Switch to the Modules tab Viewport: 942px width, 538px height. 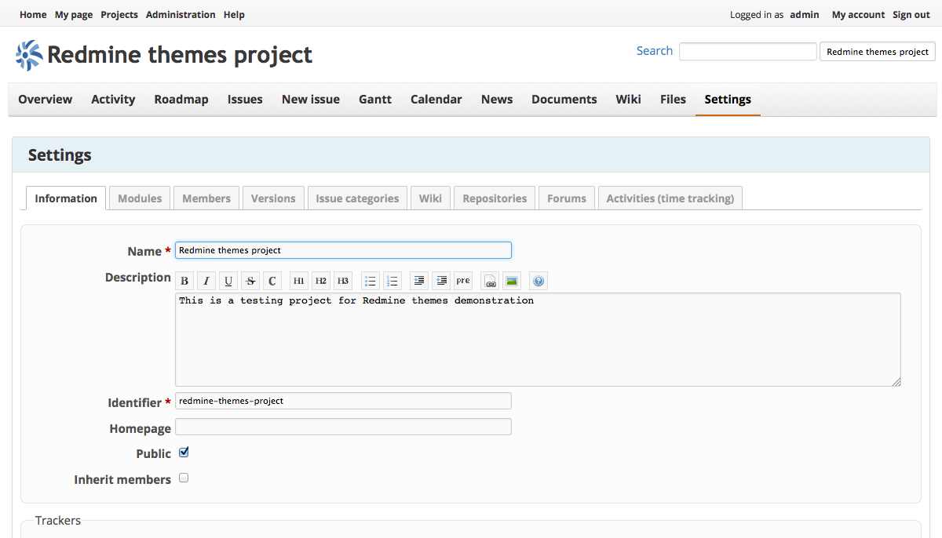tap(140, 198)
